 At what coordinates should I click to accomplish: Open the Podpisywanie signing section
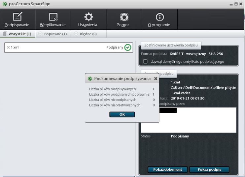[17, 19]
